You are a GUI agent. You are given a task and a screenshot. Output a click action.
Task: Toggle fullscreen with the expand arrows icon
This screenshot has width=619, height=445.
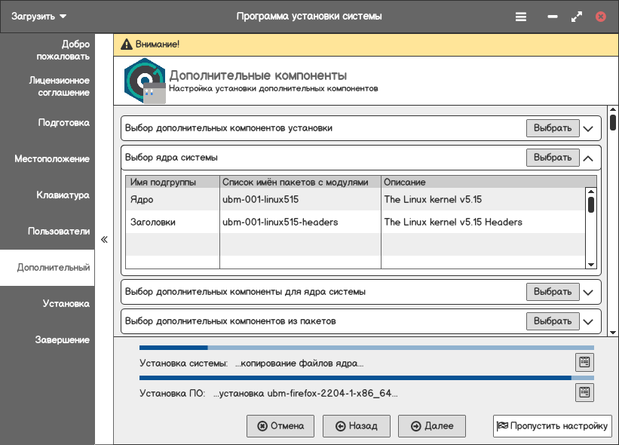576,17
